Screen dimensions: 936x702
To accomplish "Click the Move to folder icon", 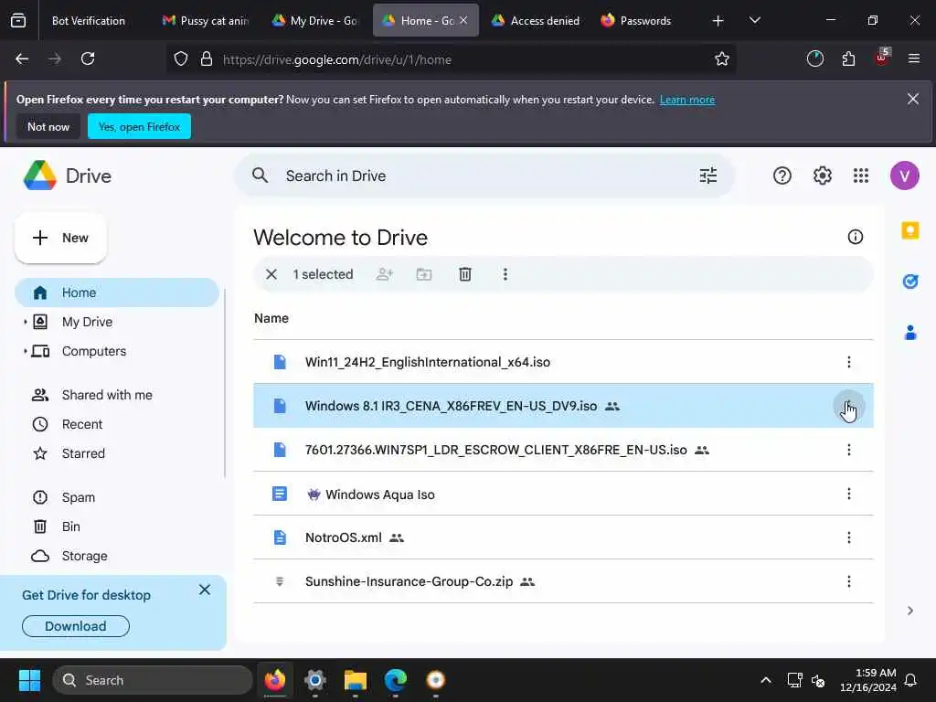I will click(x=424, y=274).
